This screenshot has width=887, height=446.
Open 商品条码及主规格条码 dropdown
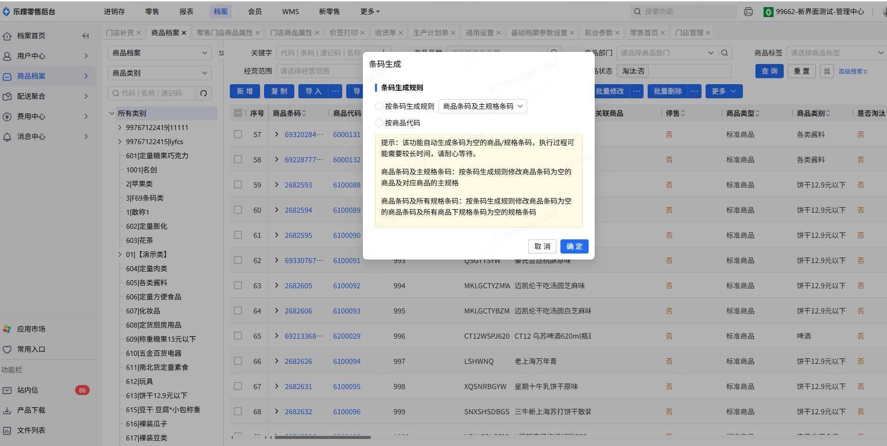click(483, 106)
